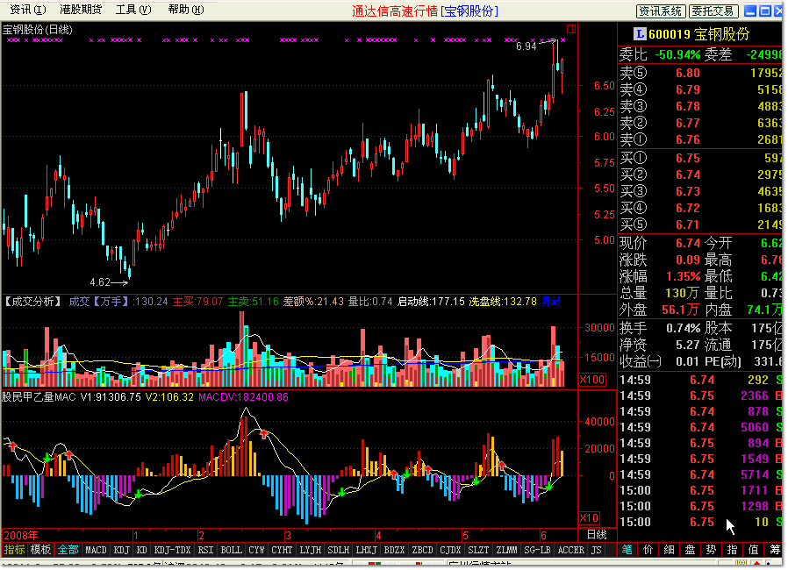Click the 6.94 high price label
The width and height of the screenshot is (788, 570).
tap(527, 46)
